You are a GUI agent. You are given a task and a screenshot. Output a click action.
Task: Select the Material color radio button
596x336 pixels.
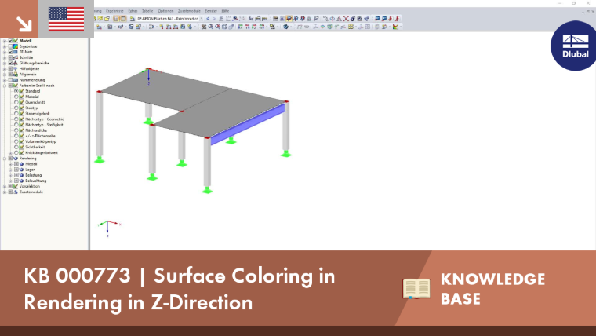point(16,97)
